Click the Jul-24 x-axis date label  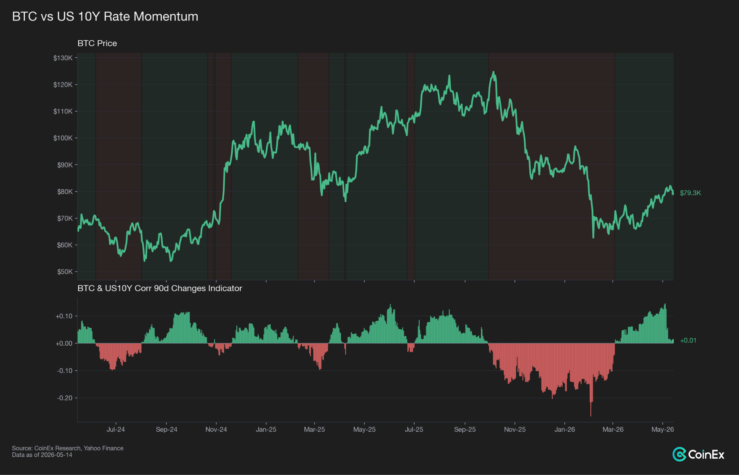coord(116,429)
